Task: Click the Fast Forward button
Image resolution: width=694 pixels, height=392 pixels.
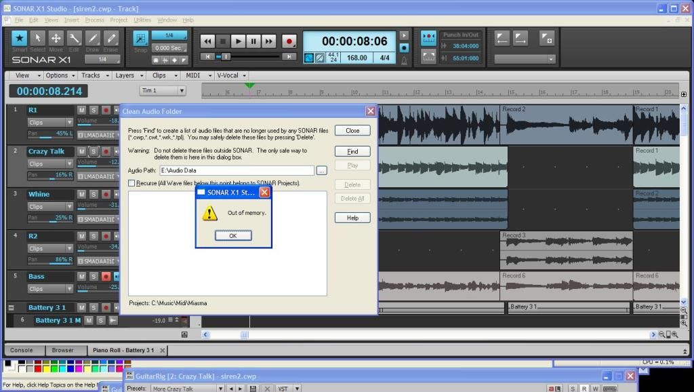Action: pos(268,41)
